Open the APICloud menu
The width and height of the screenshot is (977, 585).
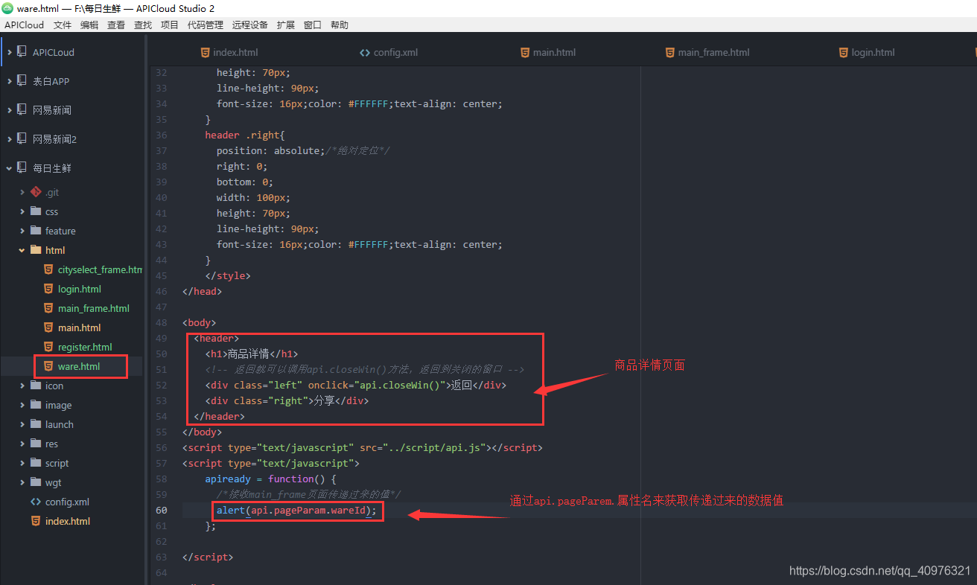click(24, 25)
